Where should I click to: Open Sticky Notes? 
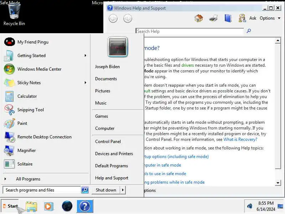pos(46,83)
